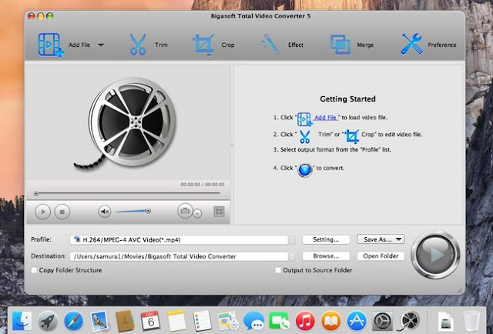Expand the snapshot options arrow
This screenshot has height=334, width=493.
197,214
